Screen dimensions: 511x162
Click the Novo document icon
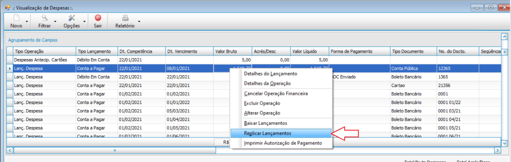[17, 18]
